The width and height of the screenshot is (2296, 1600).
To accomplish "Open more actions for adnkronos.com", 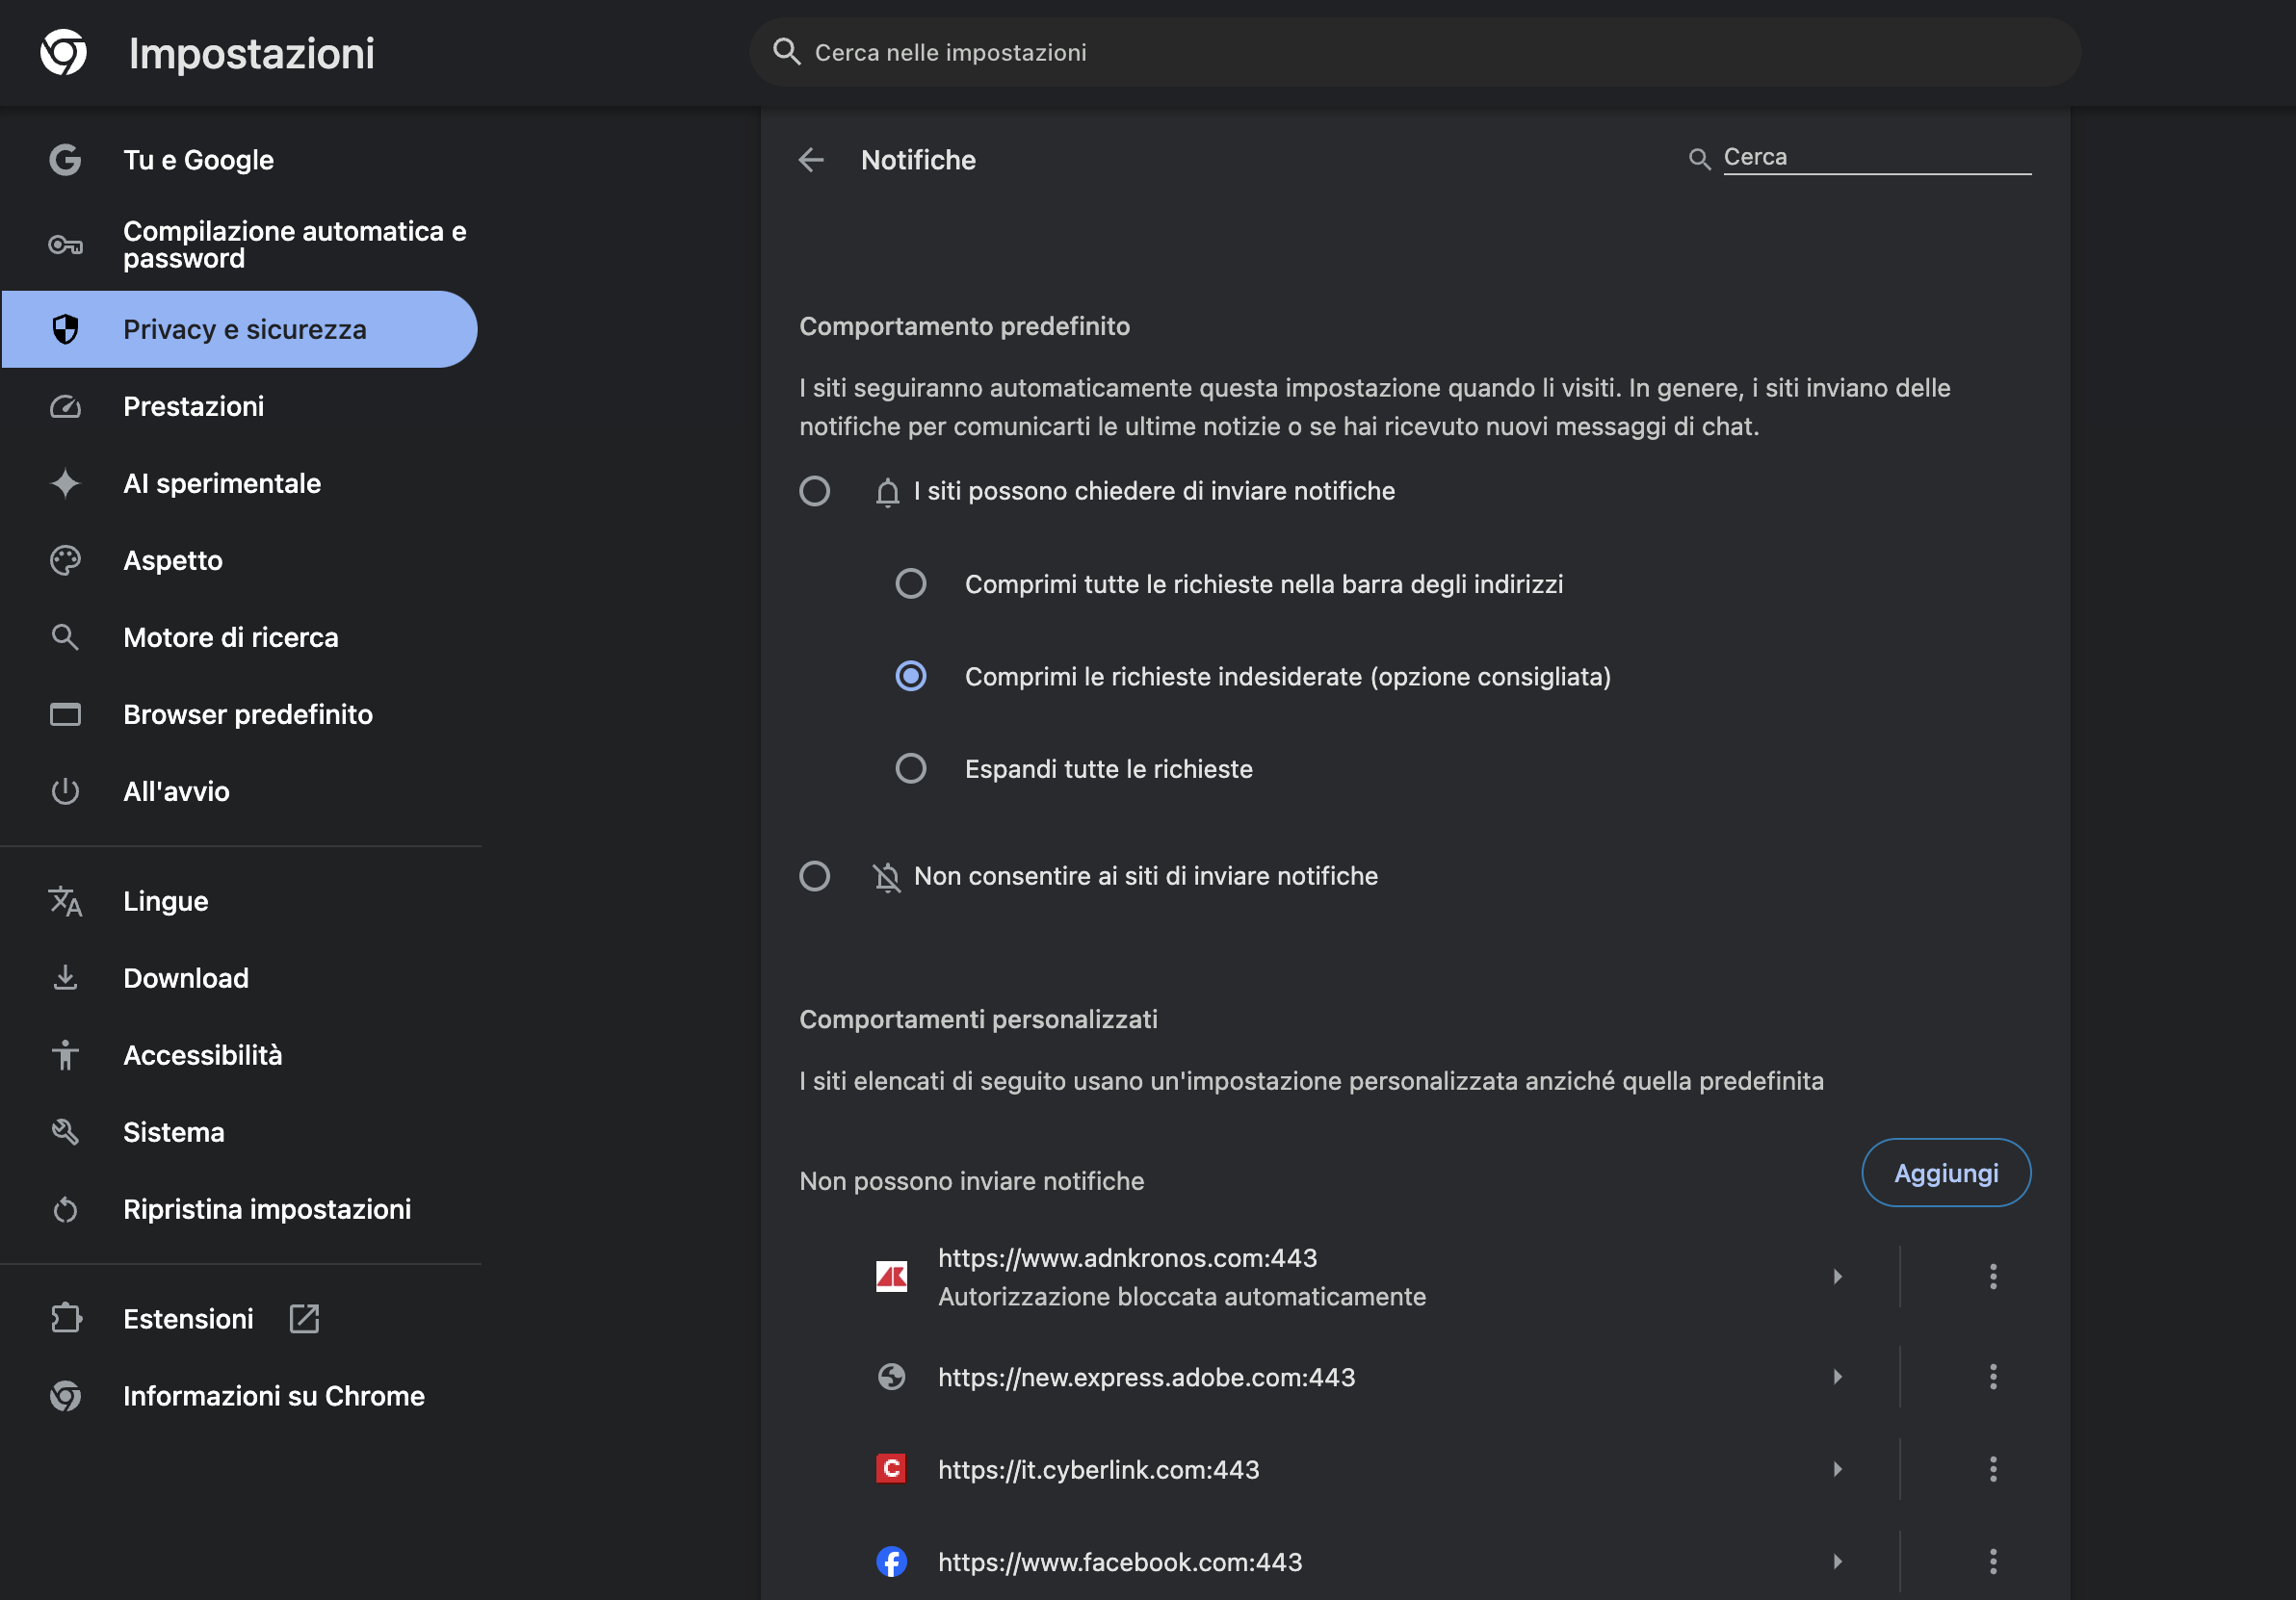I will (1992, 1277).
